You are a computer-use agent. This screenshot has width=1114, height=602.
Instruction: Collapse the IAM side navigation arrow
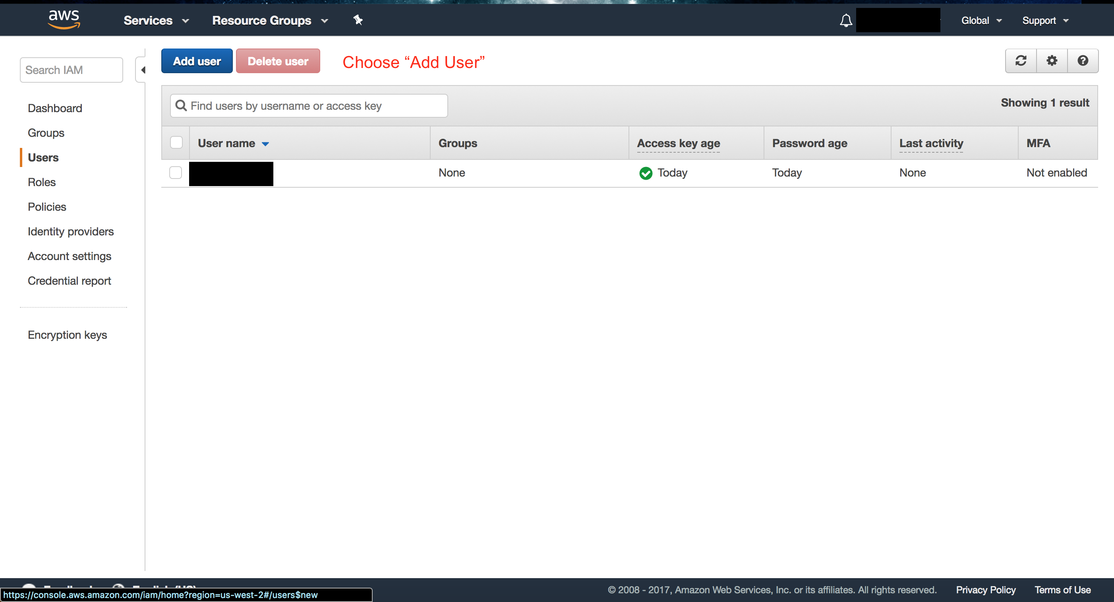143,70
